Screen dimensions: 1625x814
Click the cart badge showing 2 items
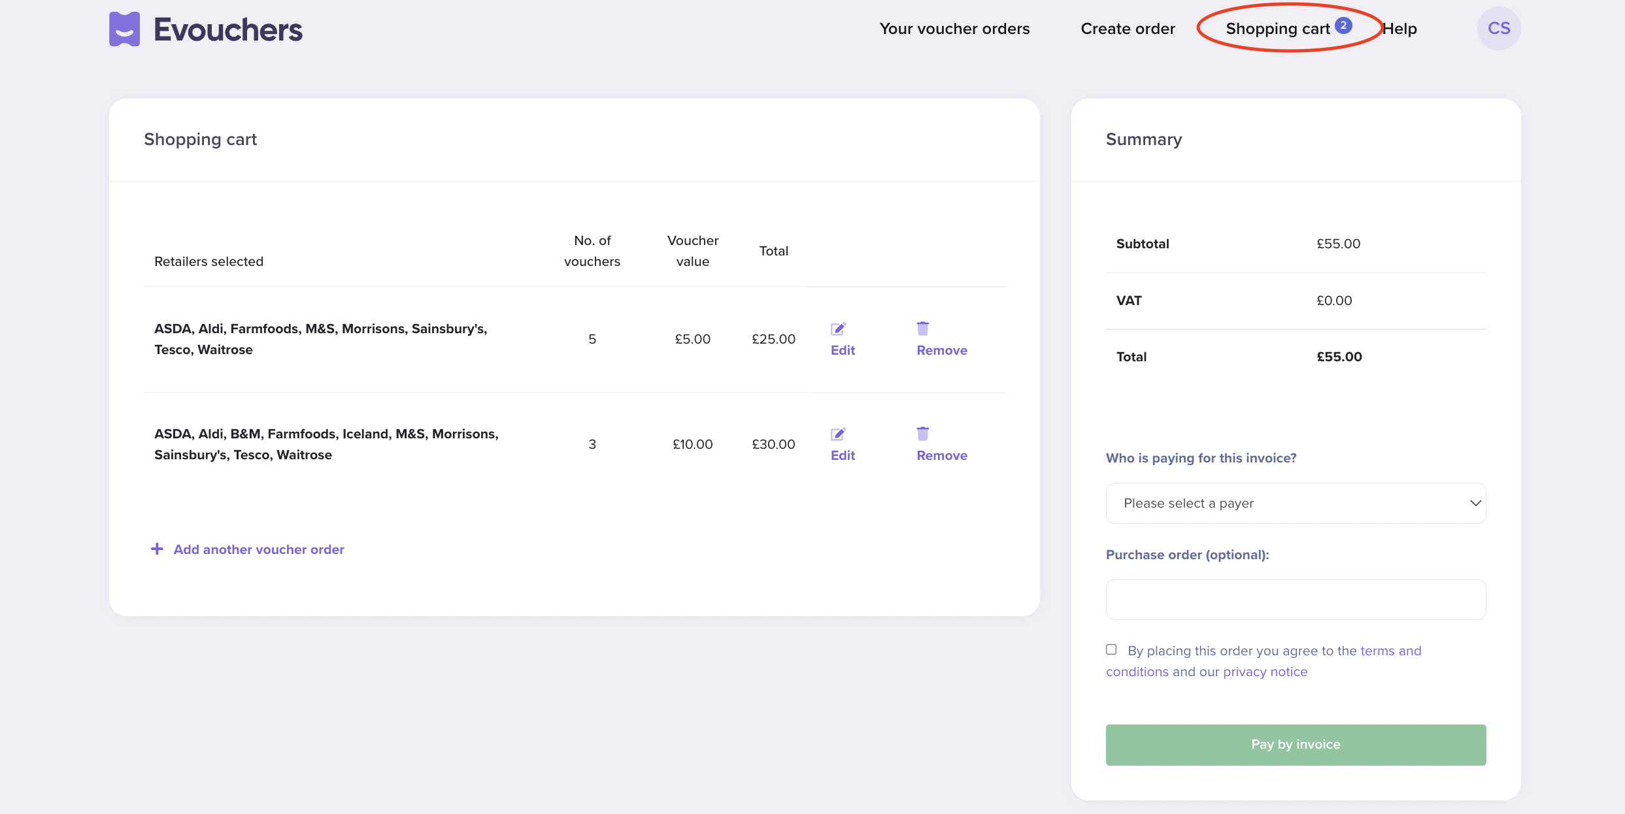(x=1343, y=25)
